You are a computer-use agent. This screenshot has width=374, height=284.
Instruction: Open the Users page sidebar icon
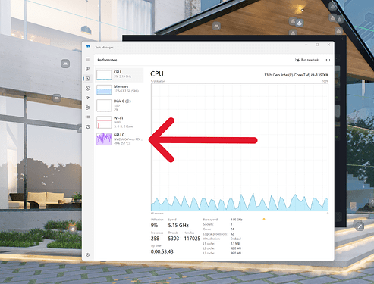click(88, 108)
